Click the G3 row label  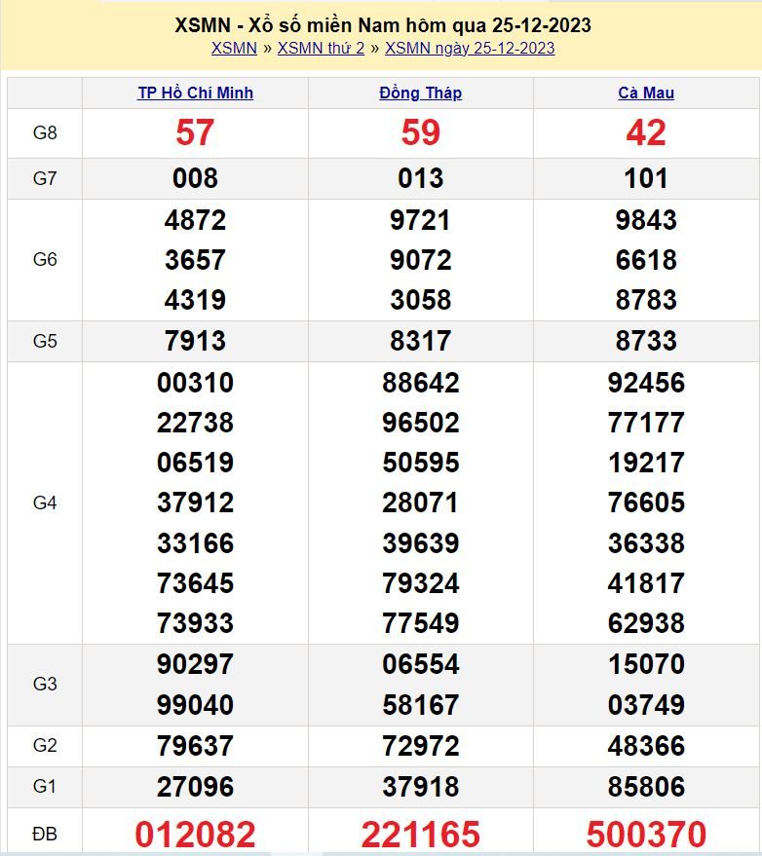coord(45,684)
